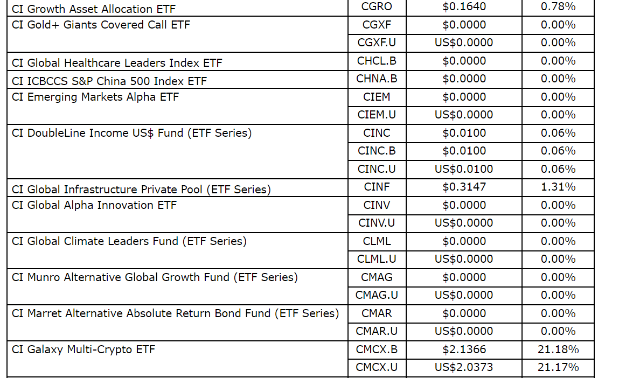The image size is (619, 378).
Task: Click the CHNA.B ticker cell
Action: [x=377, y=79]
